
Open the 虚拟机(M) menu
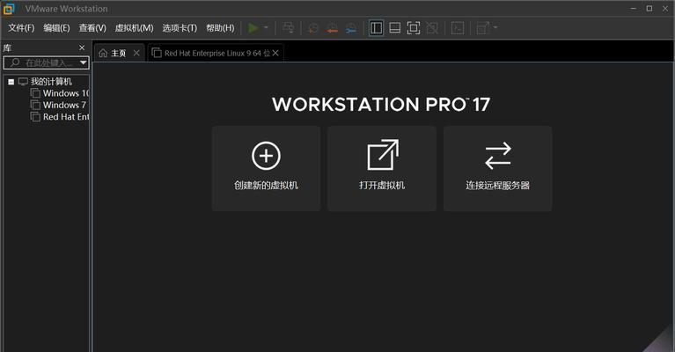tap(134, 28)
